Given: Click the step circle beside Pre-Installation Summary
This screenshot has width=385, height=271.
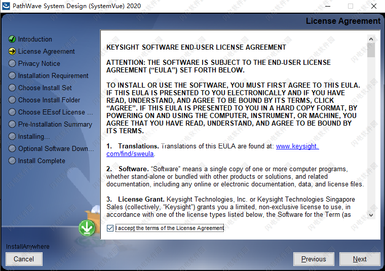Looking at the screenshot, I should point(12,124).
